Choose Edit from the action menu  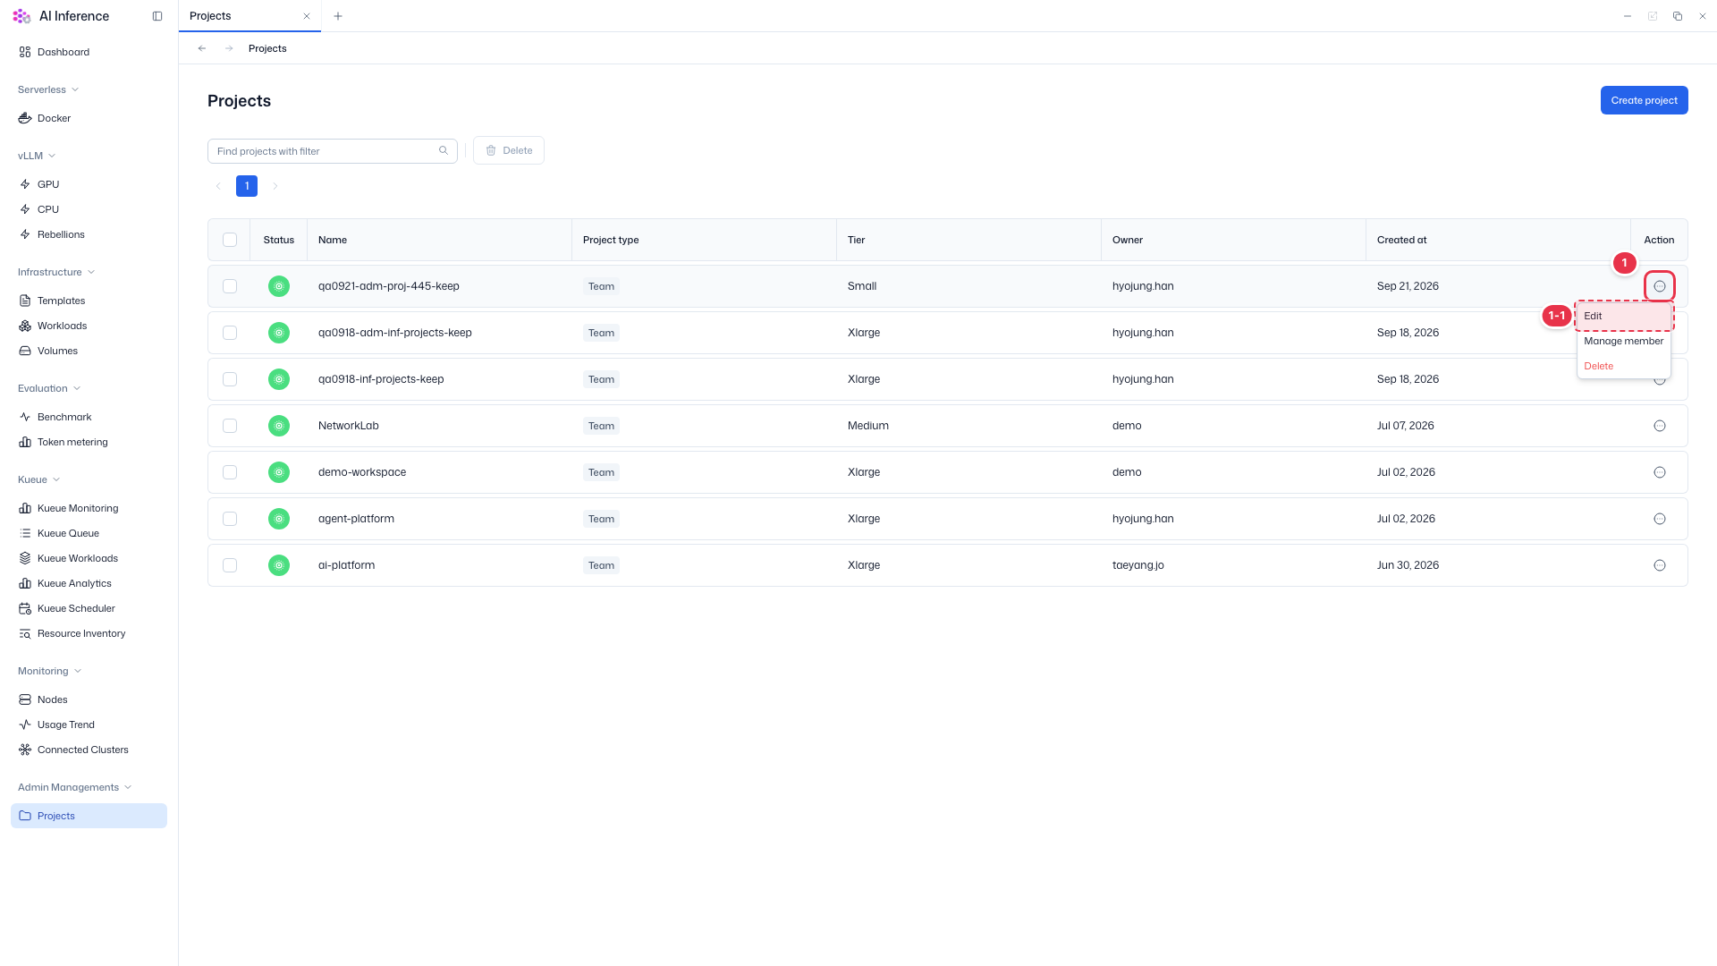coord(1624,316)
